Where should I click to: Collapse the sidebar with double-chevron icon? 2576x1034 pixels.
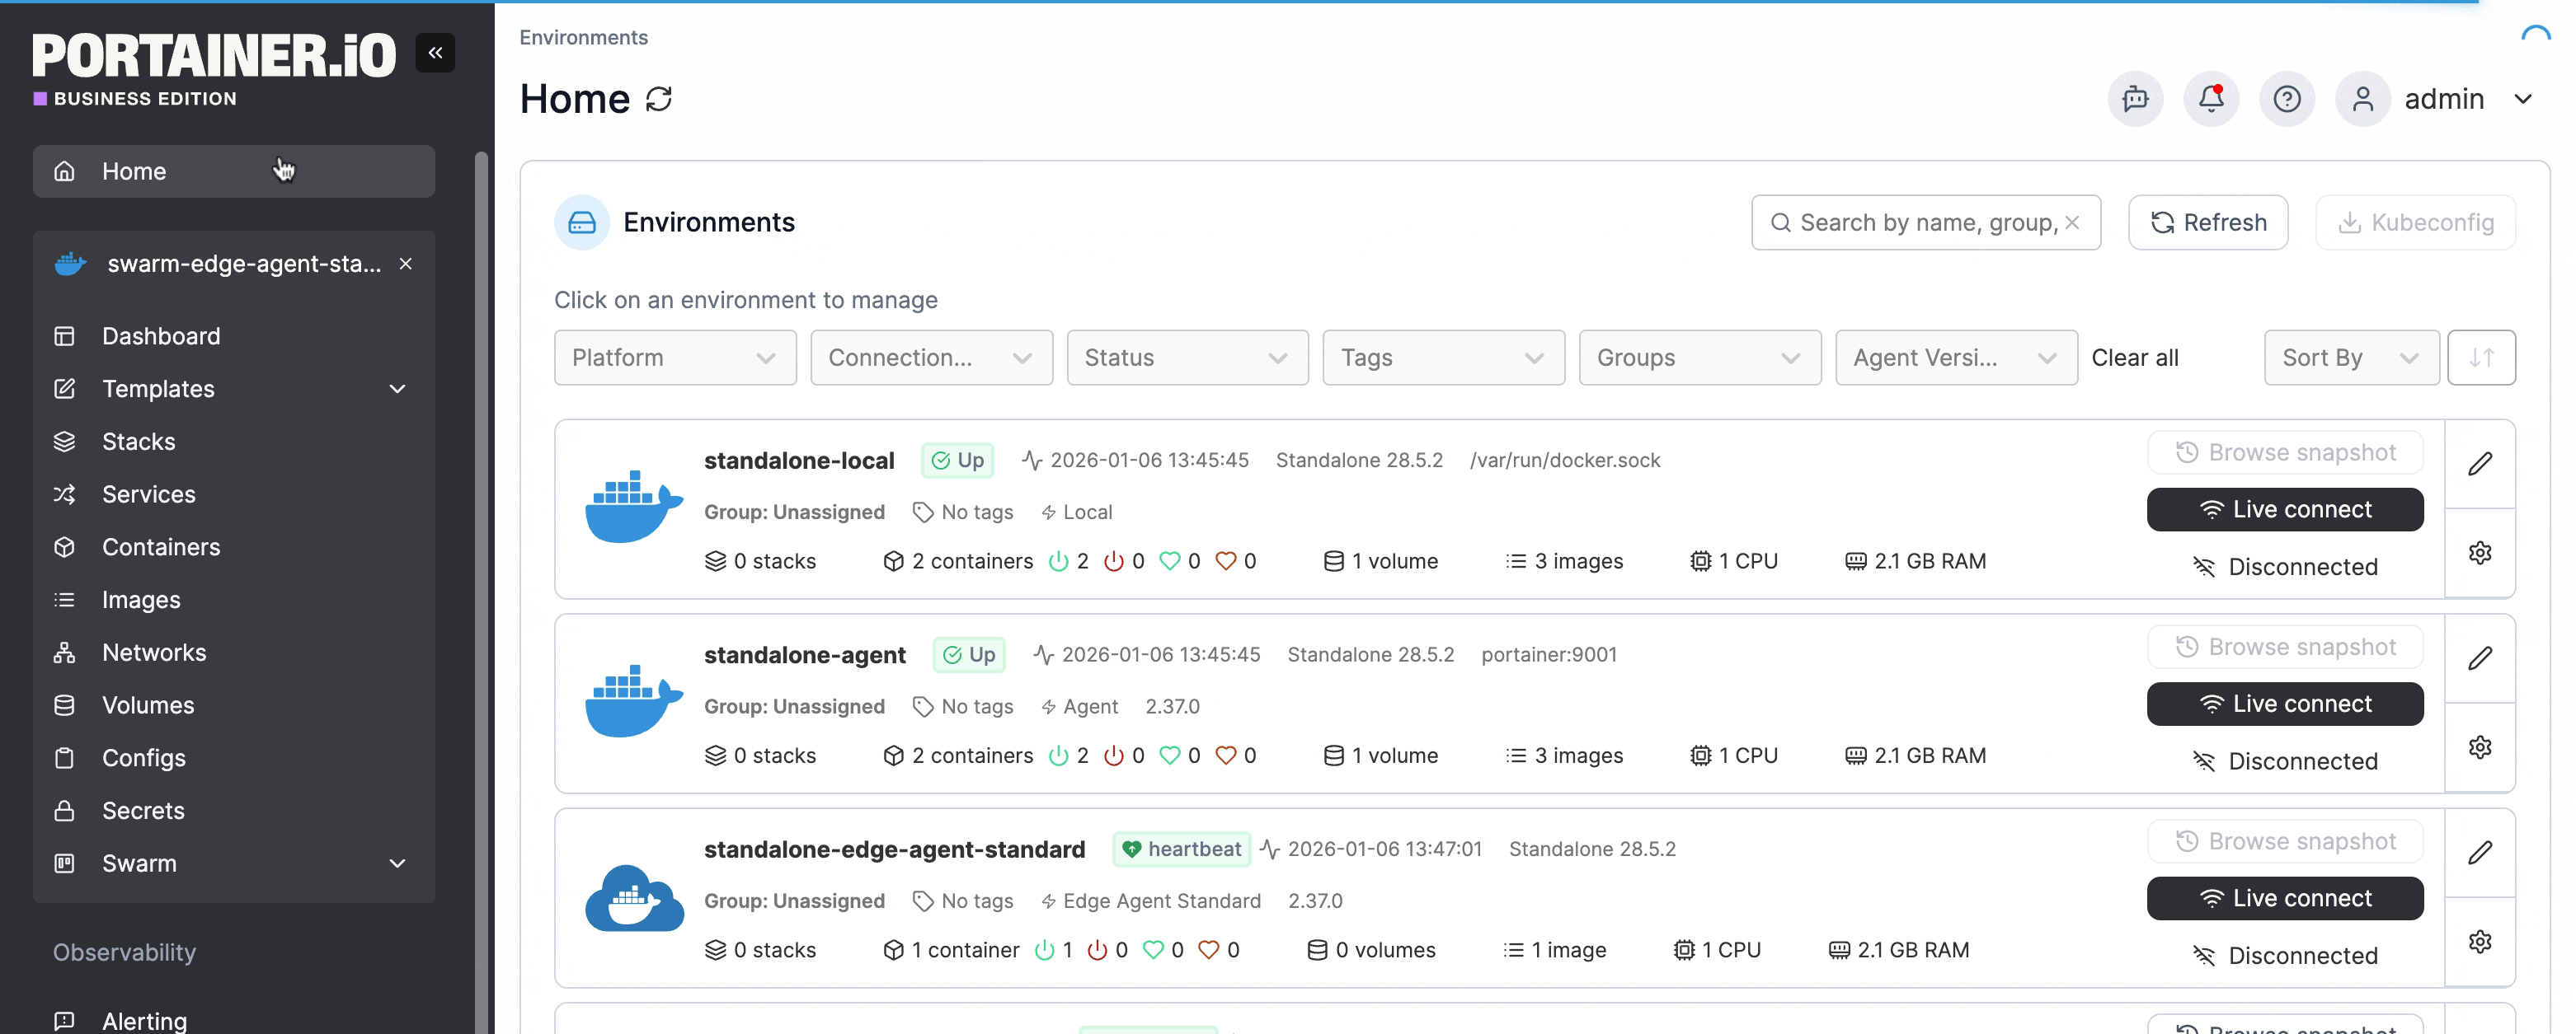(x=435, y=53)
